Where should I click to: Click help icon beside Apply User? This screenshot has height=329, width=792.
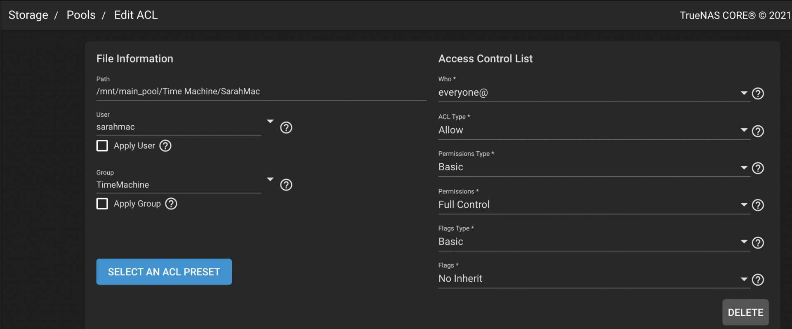pos(165,146)
